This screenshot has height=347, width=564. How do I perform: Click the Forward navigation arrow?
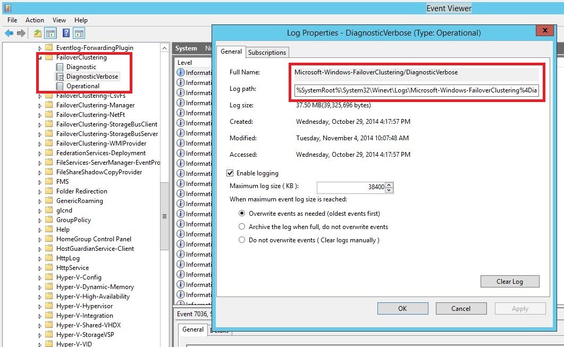click(x=20, y=33)
